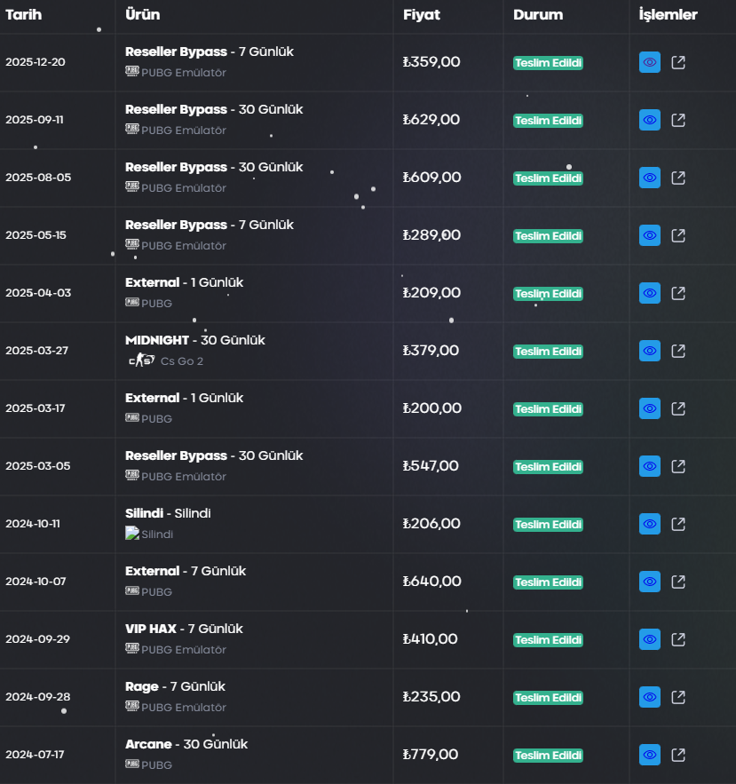This screenshot has height=784, width=736.
Task: Click the eye icon for the 2025-12-20 order
Action: (x=650, y=62)
